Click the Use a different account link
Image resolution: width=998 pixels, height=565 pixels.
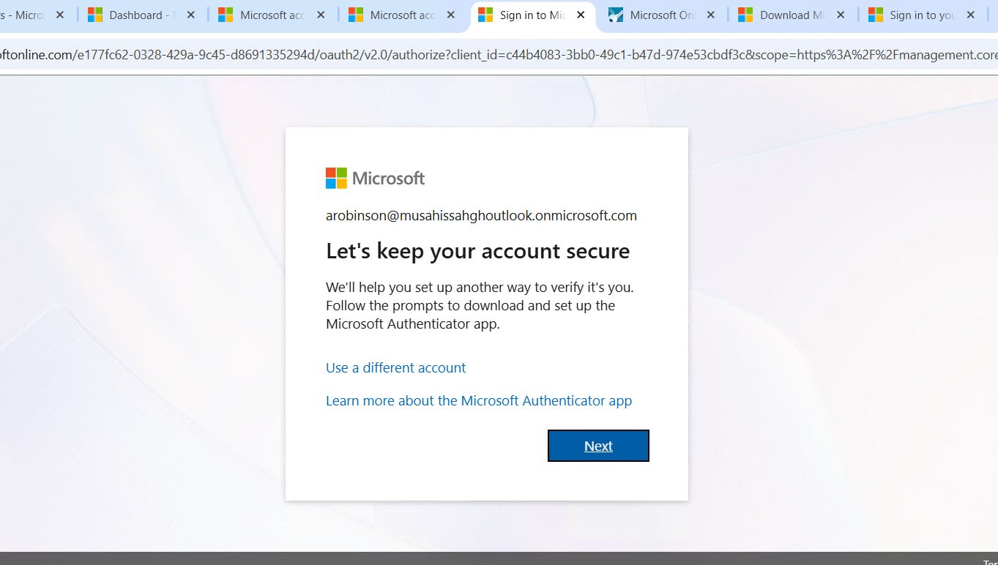[x=395, y=367]
